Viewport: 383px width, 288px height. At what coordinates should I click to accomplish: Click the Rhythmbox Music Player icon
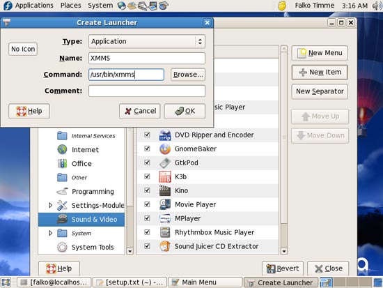(165, 232)
